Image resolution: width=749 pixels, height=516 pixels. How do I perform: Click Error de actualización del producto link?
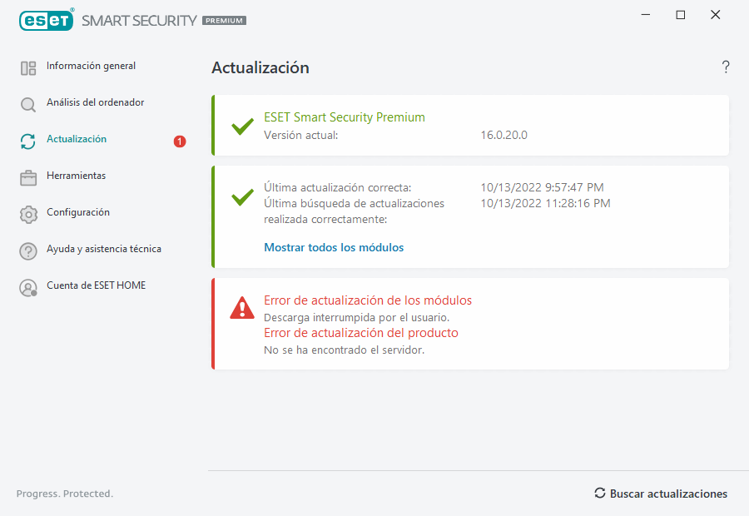click(x=360, y=333)
